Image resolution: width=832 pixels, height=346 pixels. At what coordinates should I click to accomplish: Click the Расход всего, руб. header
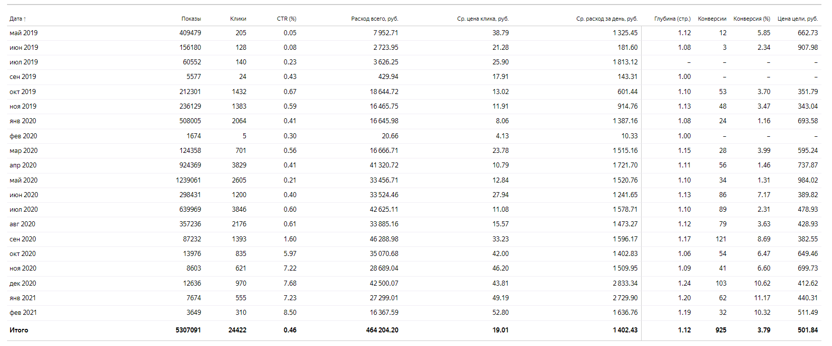374,19
